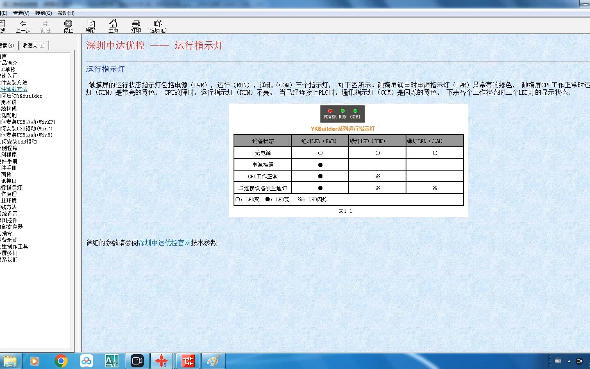The height and width of the screenshot is (369, 590).
Task: Open the 批量制作工具 topic
Action: pos(14,246)
